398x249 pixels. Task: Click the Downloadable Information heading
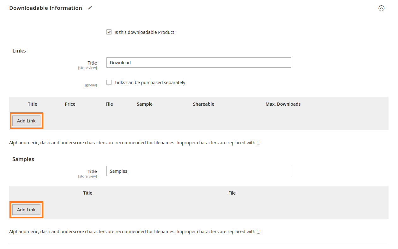[45, 8]
